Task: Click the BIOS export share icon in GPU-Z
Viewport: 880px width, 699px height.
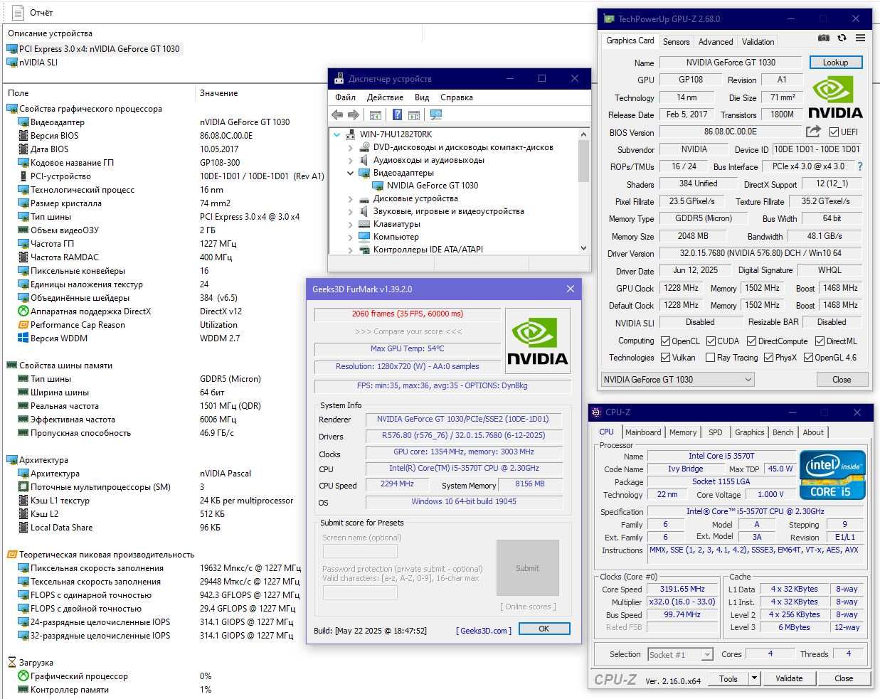Action: (x=813, y=132)
